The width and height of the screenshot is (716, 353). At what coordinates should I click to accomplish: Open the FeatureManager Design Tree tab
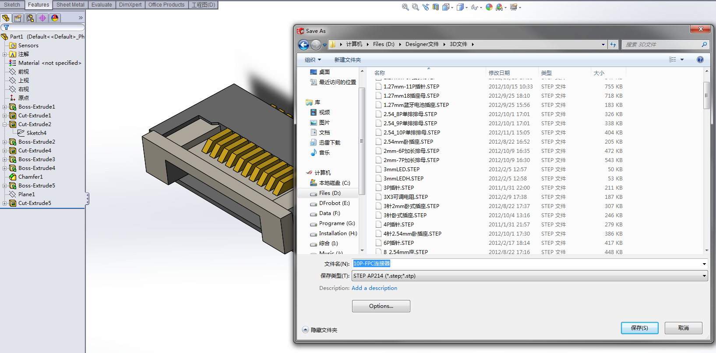(6, 18)
